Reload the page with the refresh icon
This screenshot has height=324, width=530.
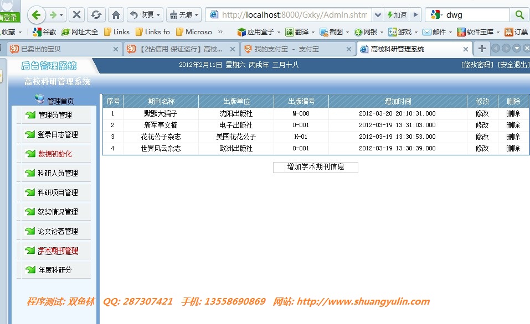click(x=96, y=15)
